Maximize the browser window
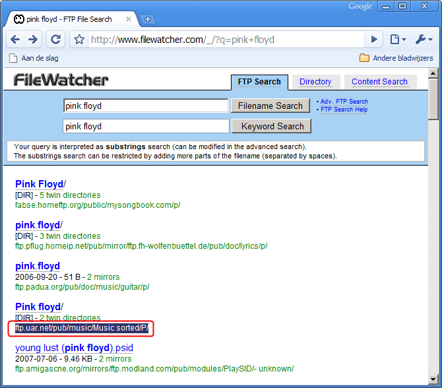 402,6
